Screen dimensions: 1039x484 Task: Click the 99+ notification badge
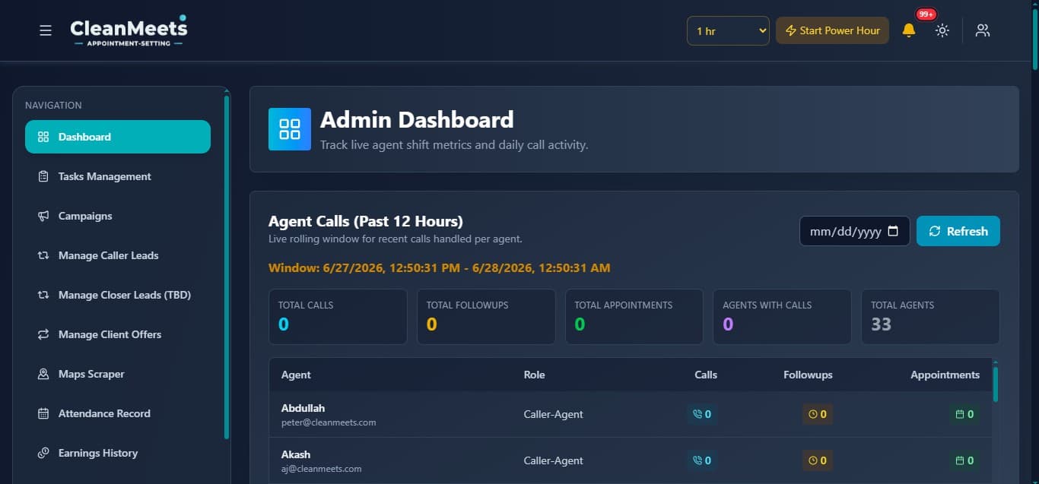click(x=926, y=14)
